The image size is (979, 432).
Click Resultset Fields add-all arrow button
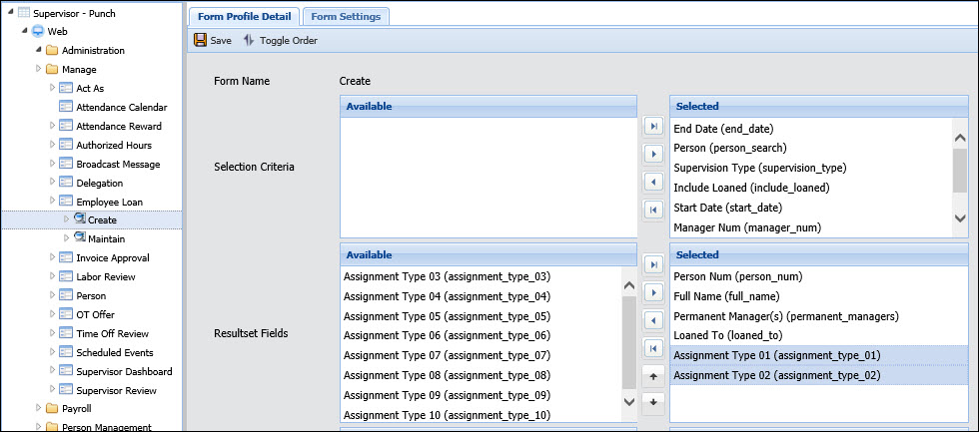653,264
